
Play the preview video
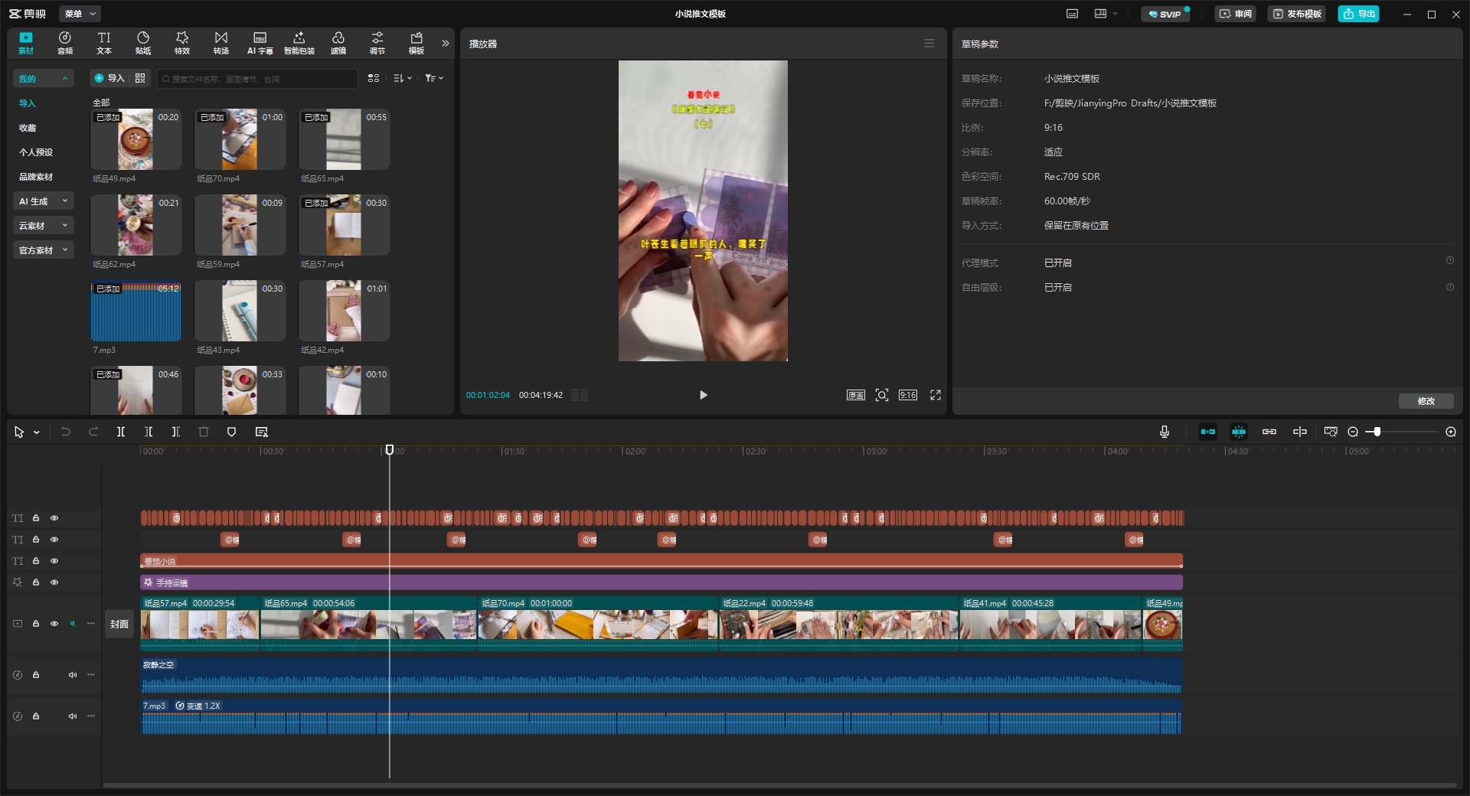[703, 395]
